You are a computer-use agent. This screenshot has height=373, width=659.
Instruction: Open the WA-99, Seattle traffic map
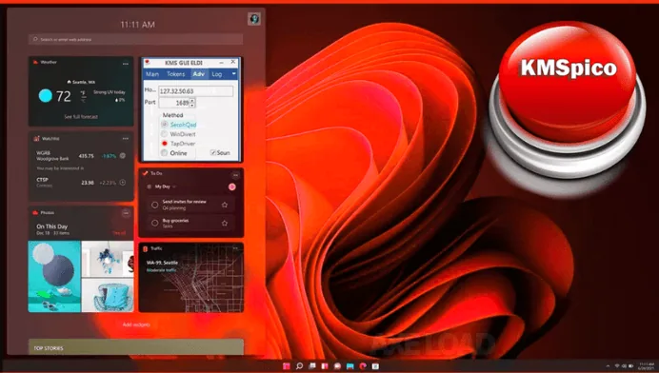pyautogui.click(x=191, y=278)
